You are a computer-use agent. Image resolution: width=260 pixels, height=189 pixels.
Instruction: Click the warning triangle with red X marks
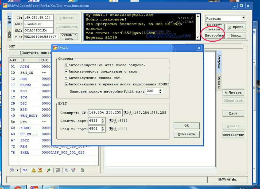(40, 170)
